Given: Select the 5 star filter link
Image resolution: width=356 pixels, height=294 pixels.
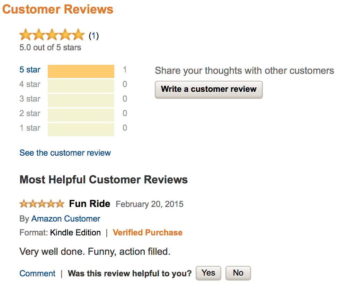Looking at the screenshot, I should [x=30, y=70].
